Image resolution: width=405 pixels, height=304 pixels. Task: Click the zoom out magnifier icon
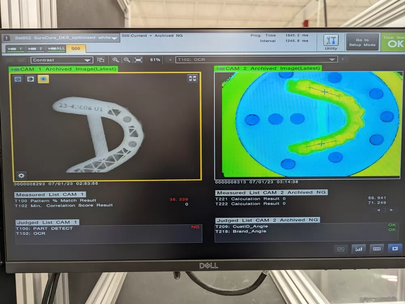[127, 60]
